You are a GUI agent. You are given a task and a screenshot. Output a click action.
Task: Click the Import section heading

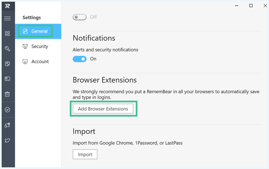coord(84,132)
